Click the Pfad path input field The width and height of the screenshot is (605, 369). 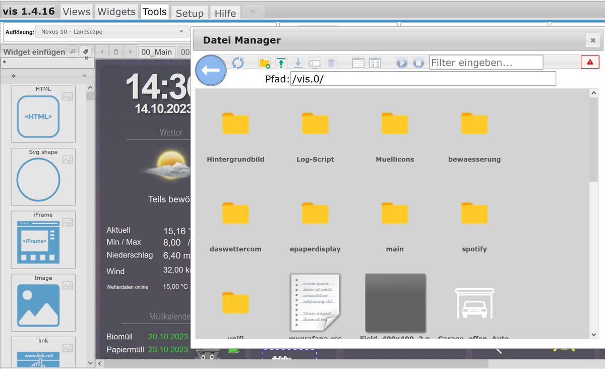coord(423,79)
